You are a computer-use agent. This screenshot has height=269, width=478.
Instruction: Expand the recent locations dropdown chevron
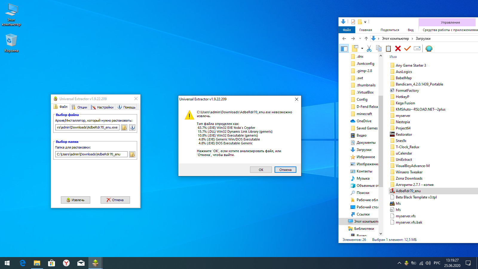[x=360, y=39]
